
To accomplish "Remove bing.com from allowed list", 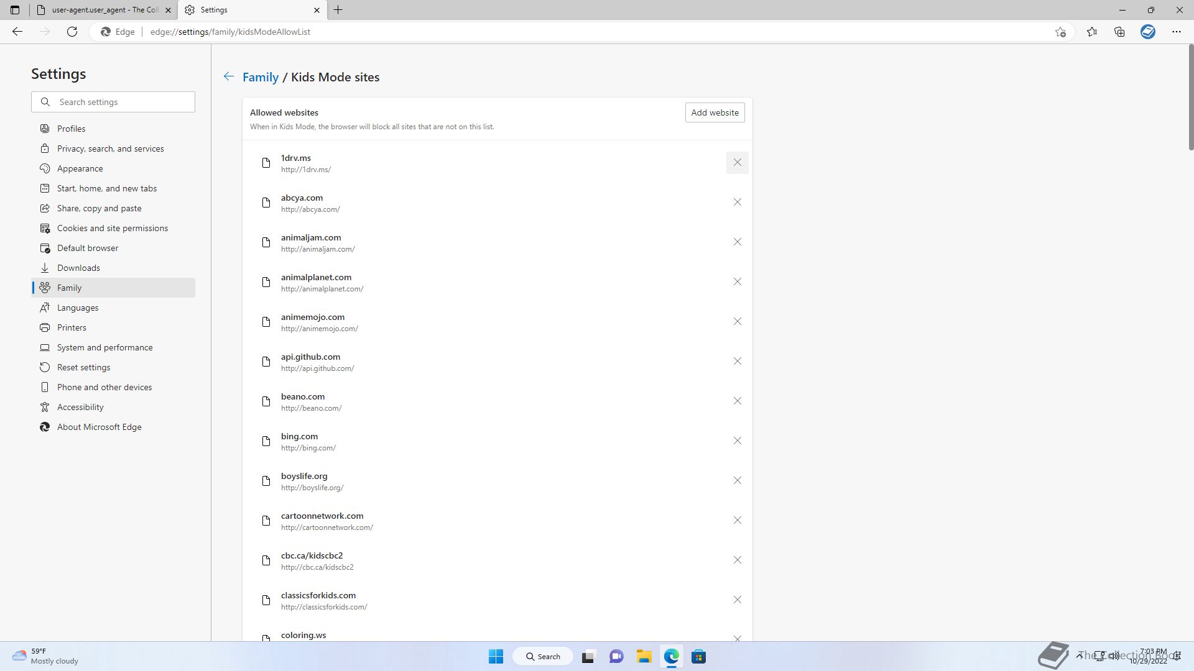I will [737, 441].
